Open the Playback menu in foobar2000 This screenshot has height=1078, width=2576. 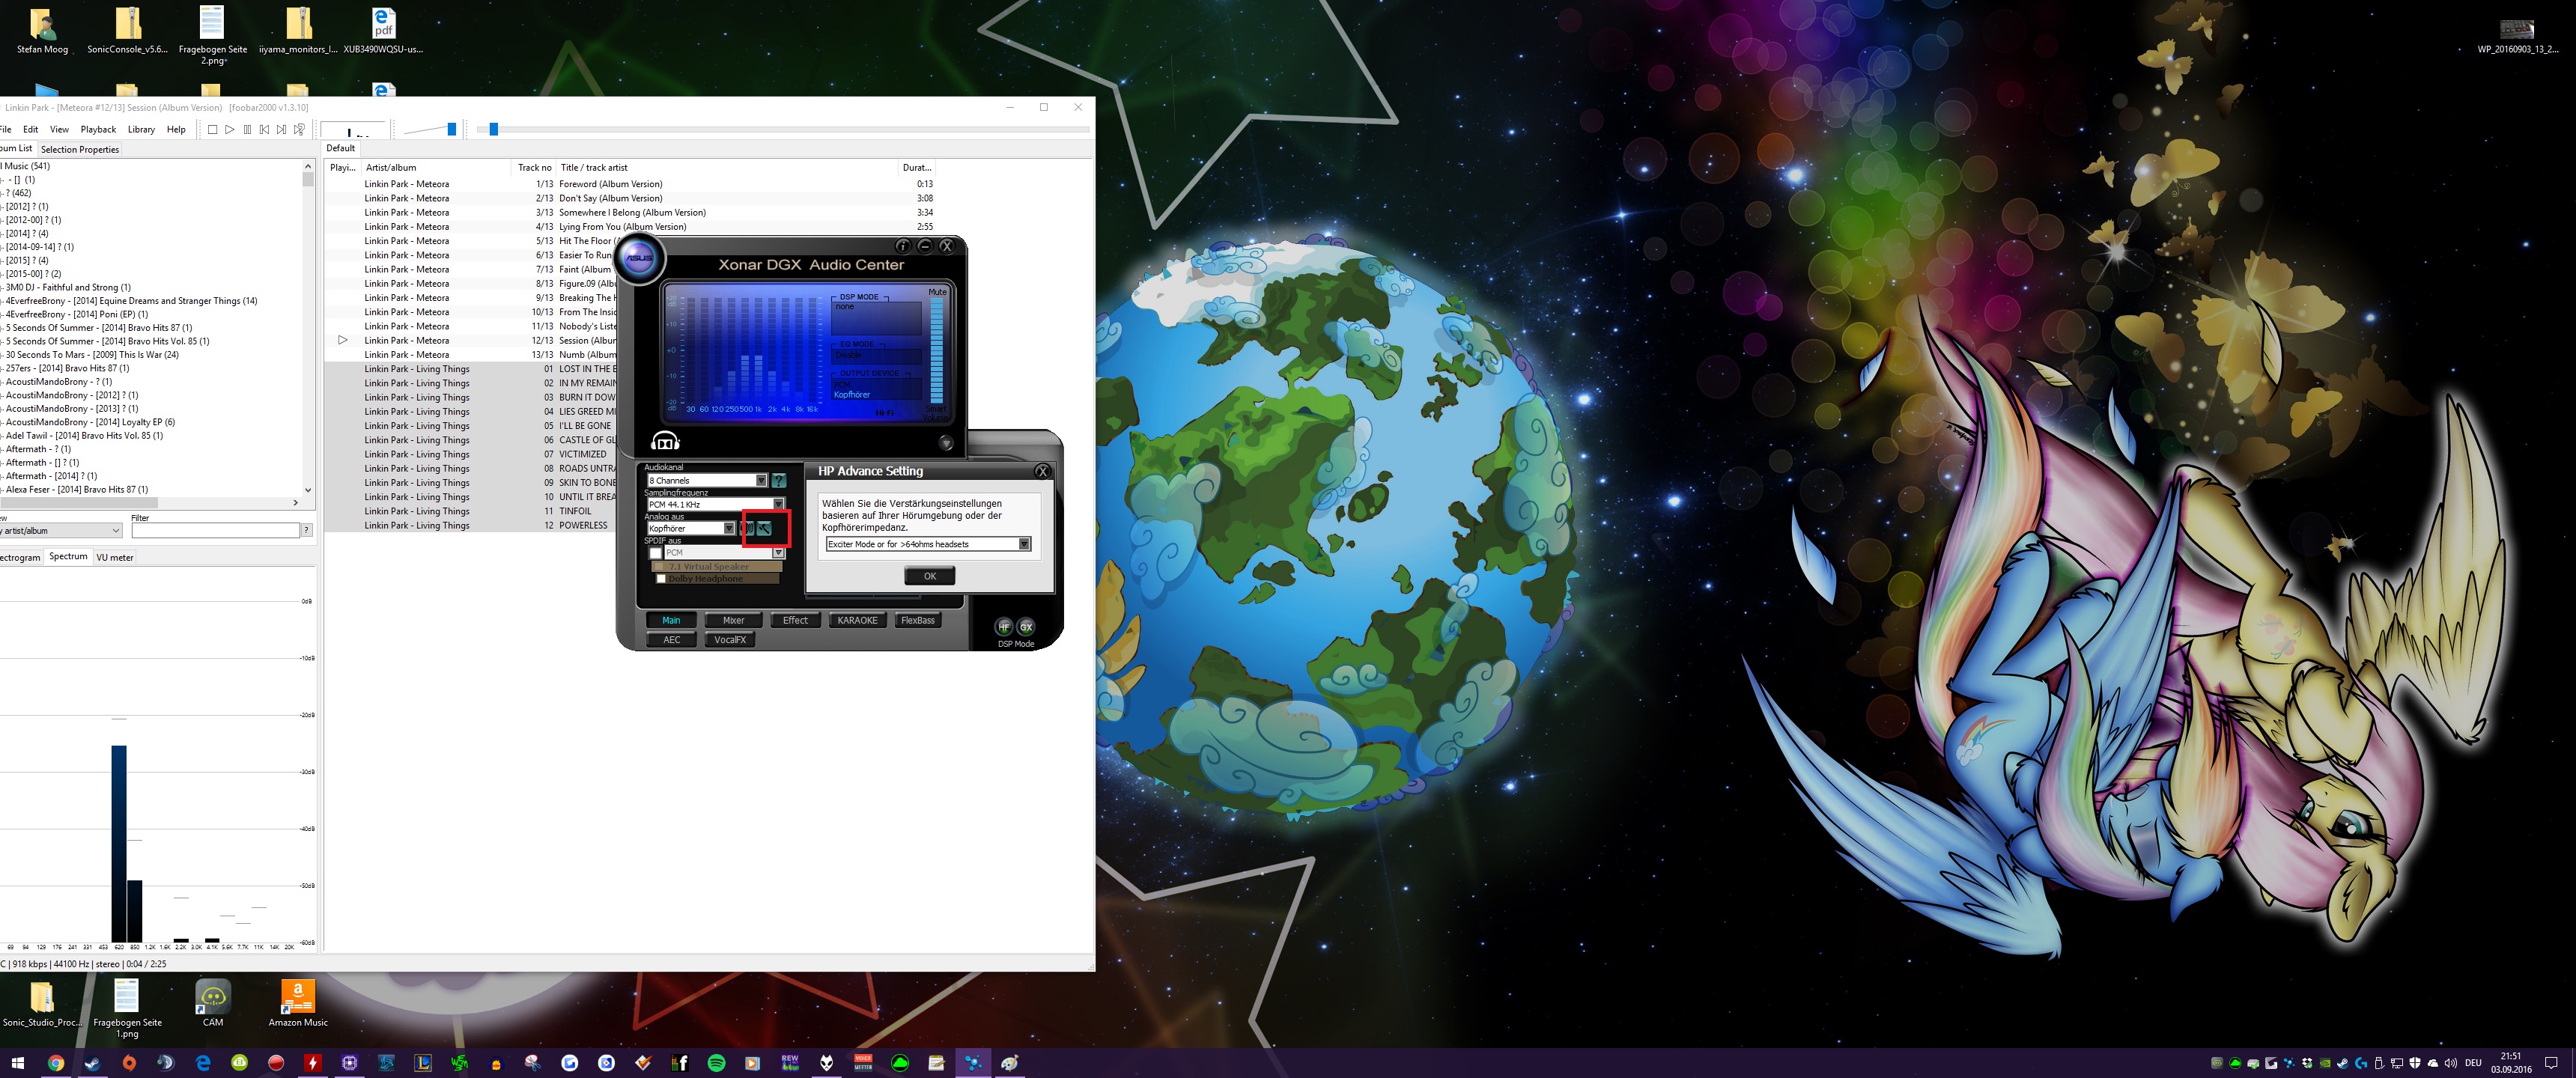pos(98,129)
